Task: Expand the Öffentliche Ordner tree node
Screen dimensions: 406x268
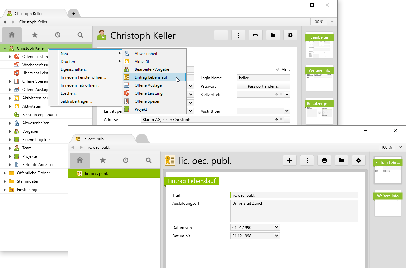Action: [5, 173]
